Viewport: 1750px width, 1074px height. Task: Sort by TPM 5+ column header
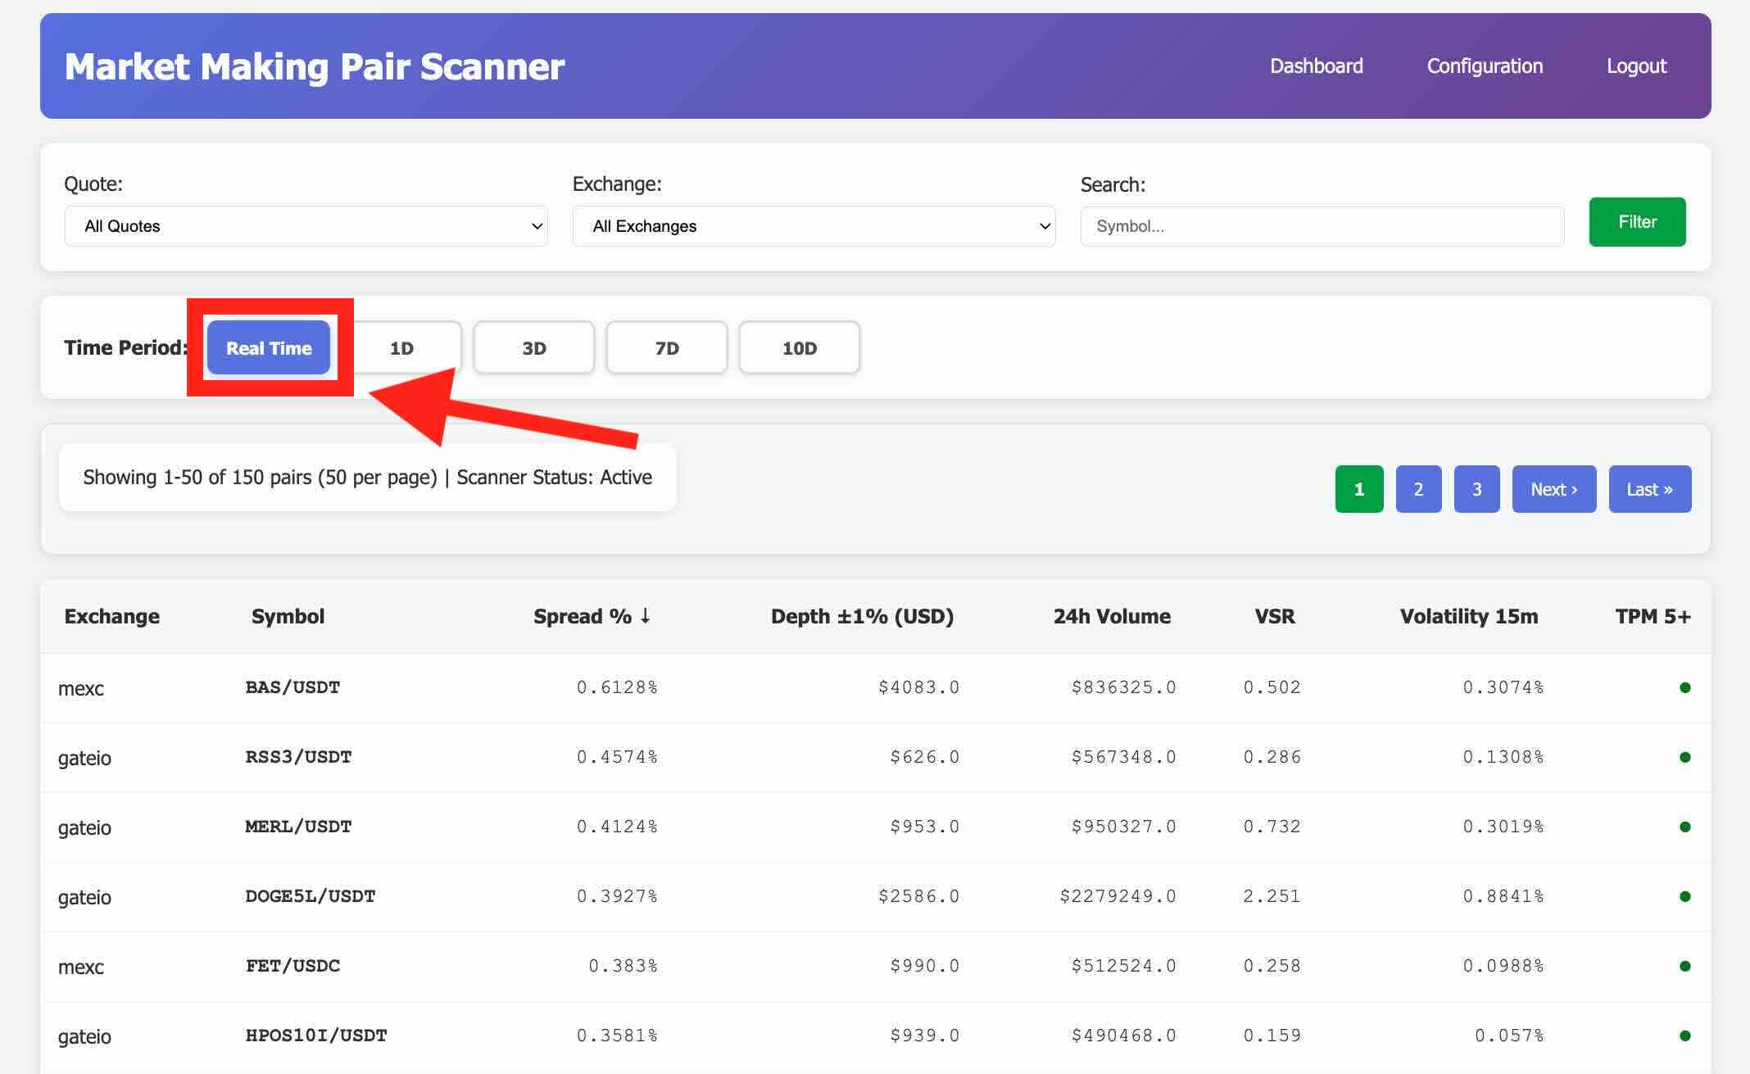1653,616
